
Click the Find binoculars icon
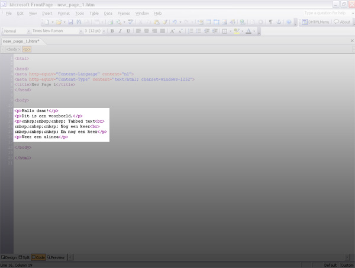coord(79,22)
